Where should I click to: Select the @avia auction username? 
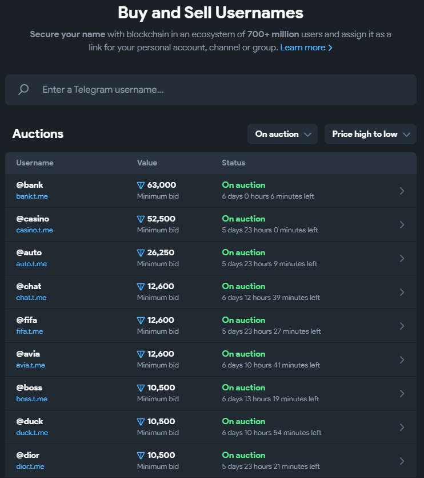click(28, 354)
